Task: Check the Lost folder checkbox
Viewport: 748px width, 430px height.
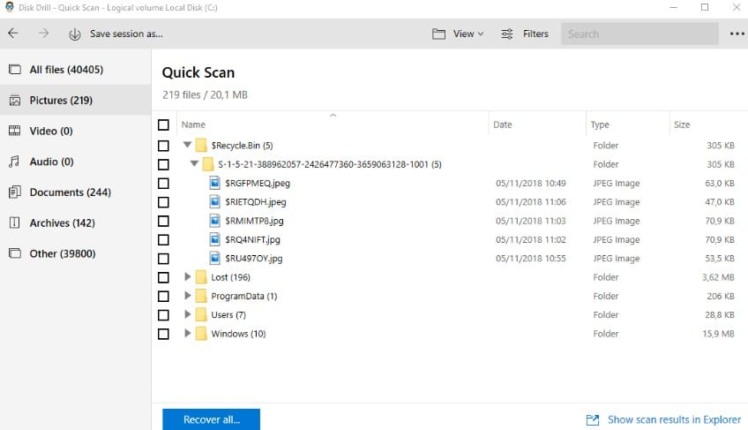Action: pos(163,277)
